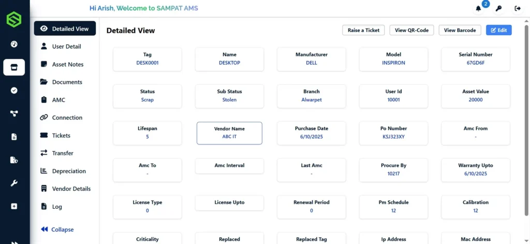Click the network nodes icon in sidebar
Image resolution: width=530 pixels, height=244 pixels.
[14, 114]
